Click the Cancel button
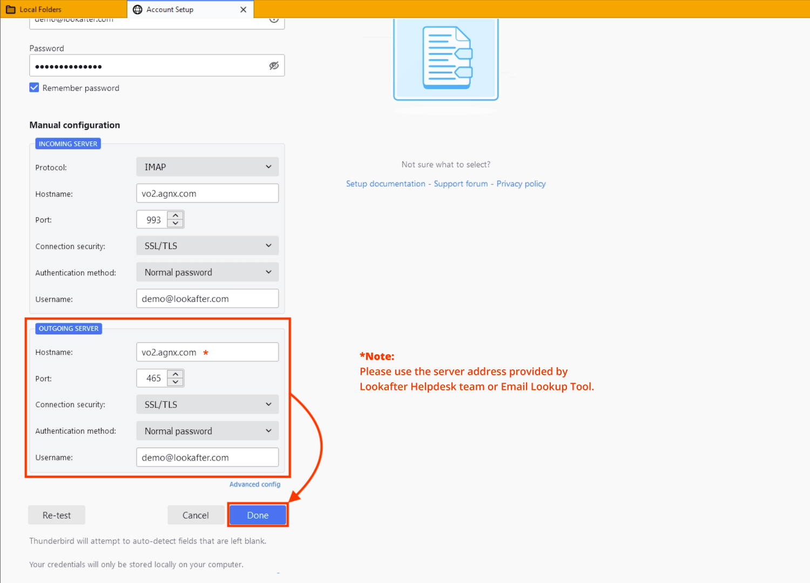The width and height of the screenshot is (810, 583). click(195, 515)
